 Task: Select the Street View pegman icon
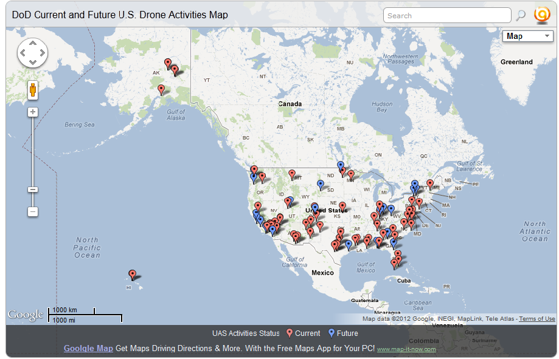click(33, 90)
